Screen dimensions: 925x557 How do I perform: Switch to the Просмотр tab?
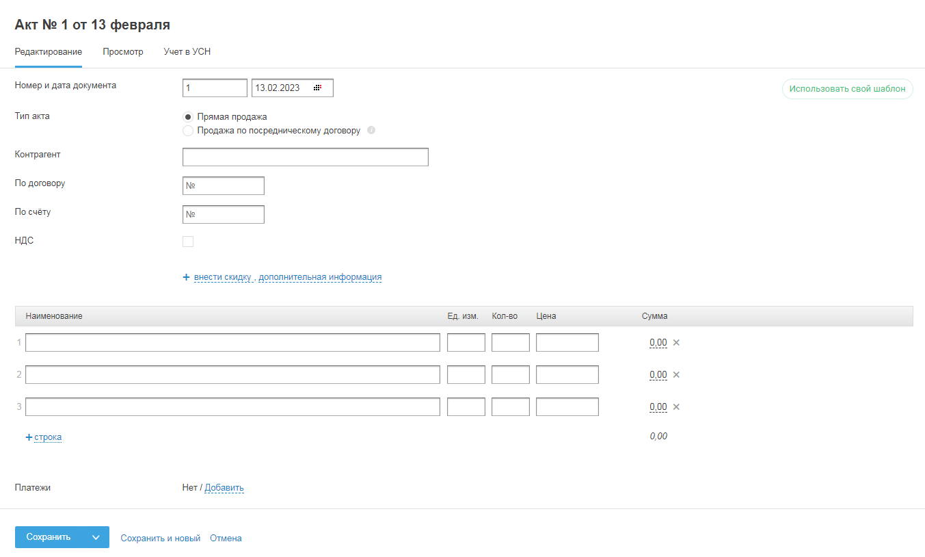point(123,52)
